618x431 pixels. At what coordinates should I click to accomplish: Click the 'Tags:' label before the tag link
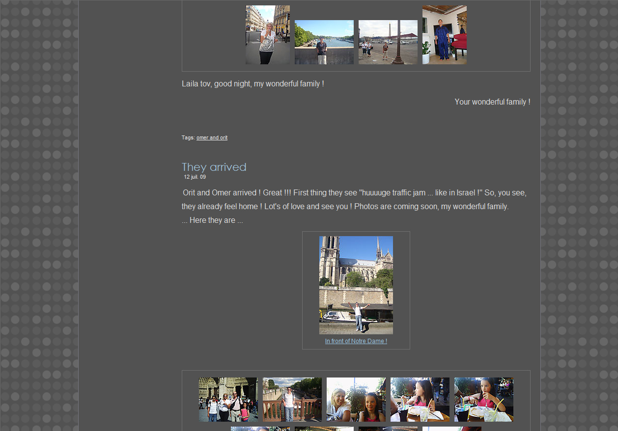coord(188,138)
